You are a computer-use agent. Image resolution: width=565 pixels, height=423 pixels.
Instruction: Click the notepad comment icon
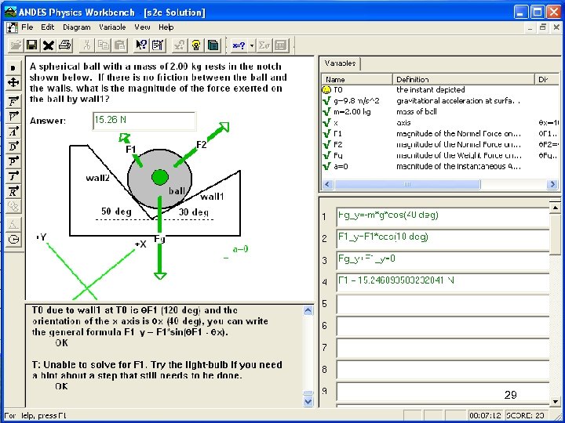coord(158,45)
